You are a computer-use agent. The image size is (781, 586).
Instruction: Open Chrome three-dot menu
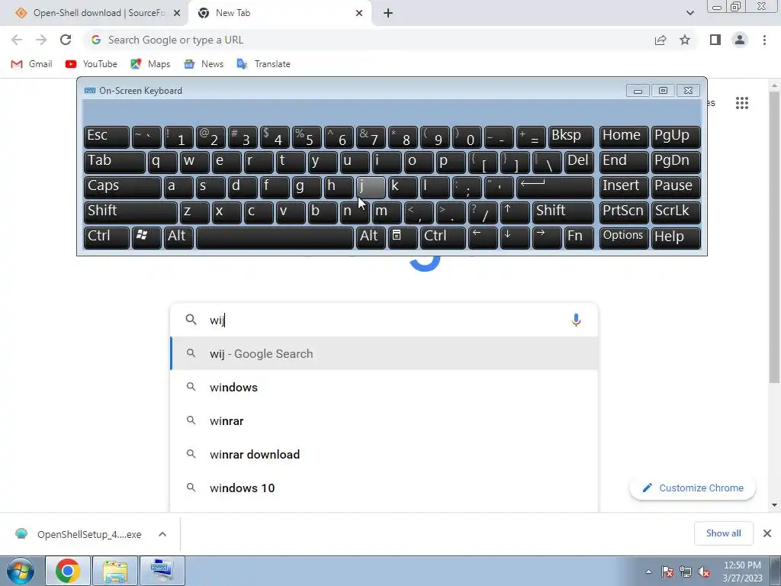pos(764,40)
